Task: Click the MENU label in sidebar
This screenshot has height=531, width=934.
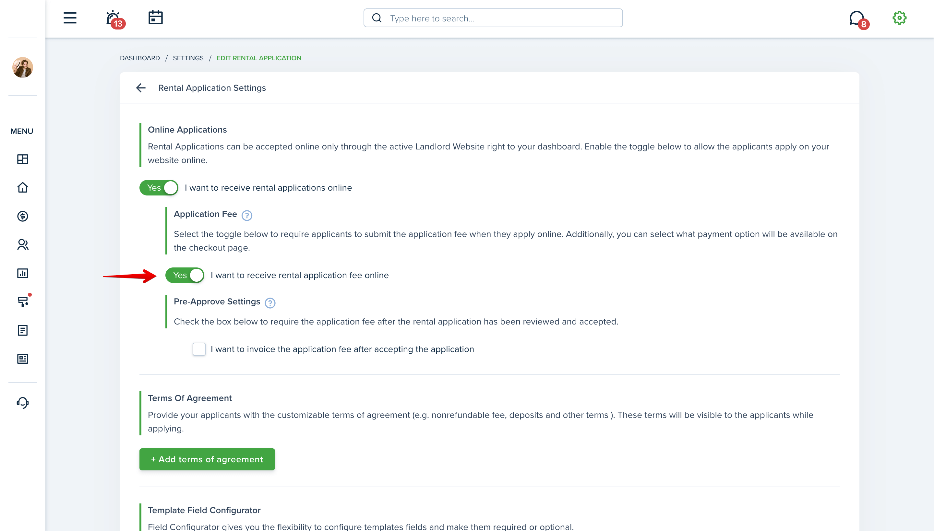Action: [21, 131]
